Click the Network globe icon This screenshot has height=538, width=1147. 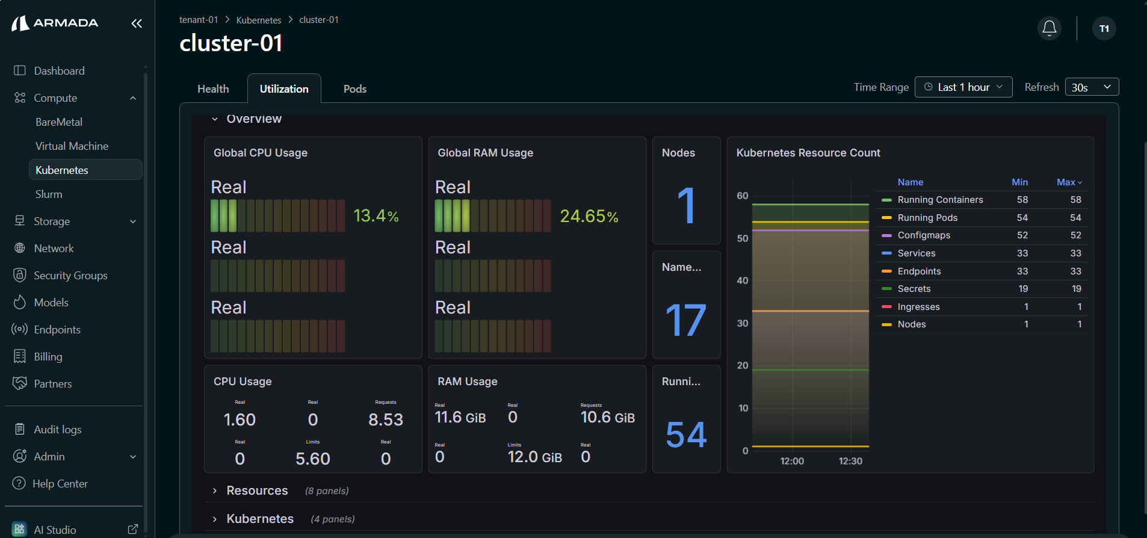point(20,248)
